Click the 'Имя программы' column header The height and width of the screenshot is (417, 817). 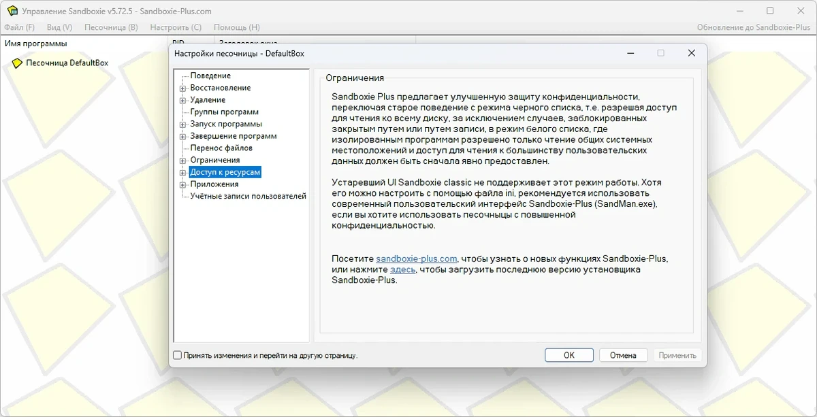[85, 44]
